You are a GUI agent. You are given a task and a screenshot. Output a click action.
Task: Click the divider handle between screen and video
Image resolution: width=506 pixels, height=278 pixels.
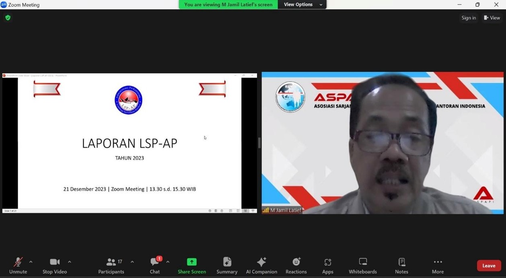click(x=259, y=143)
